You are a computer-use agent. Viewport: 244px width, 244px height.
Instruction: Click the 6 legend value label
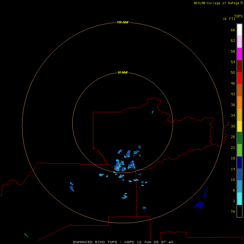(x=234, y=190)
